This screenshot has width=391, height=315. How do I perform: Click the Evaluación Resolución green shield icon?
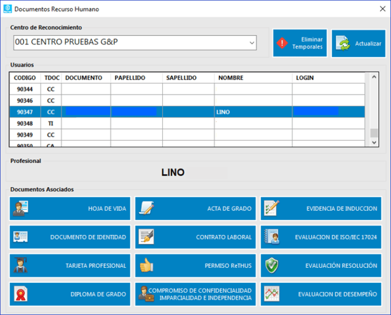271,265
